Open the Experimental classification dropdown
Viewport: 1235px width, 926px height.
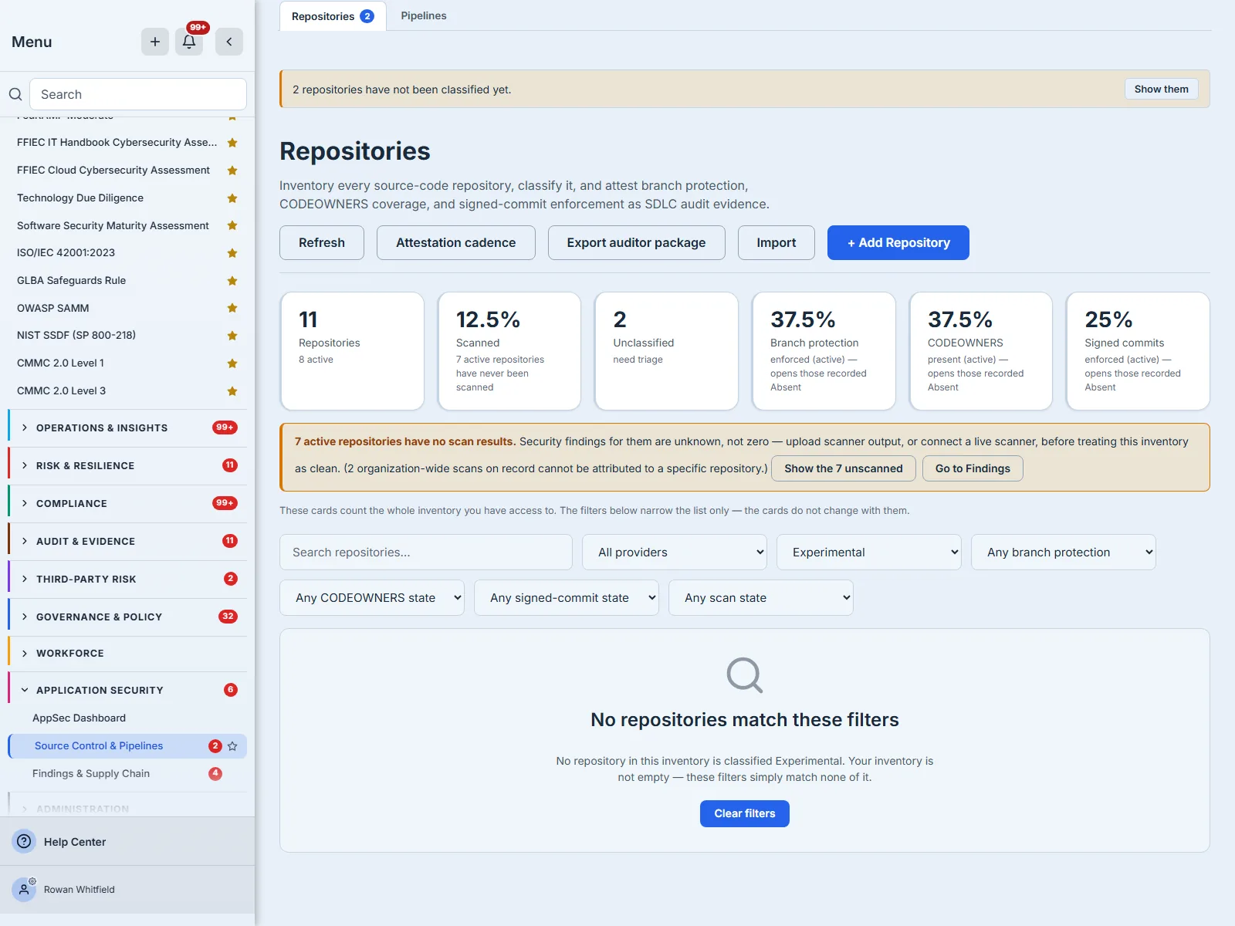pos(869,553)
